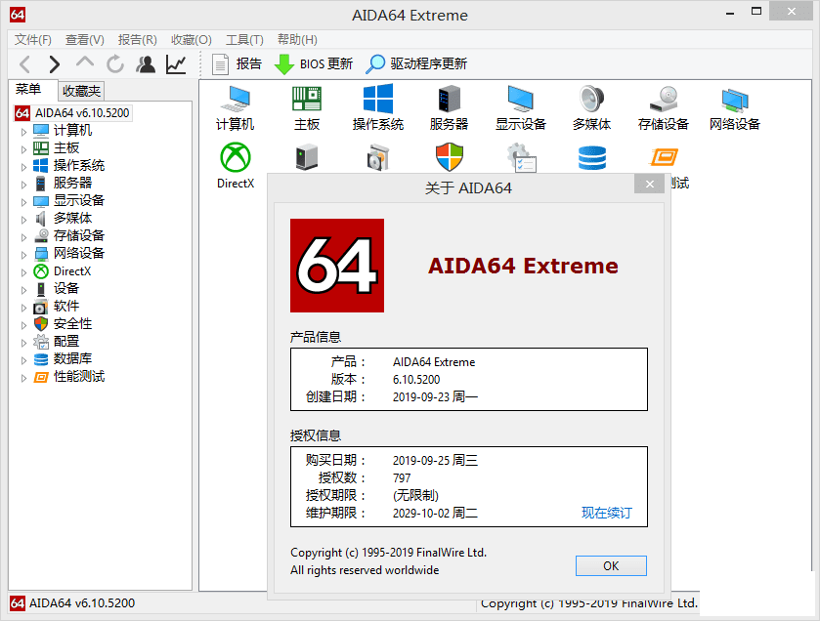Expand the 主板 tree node
The image size is (820, 621).
pos(23,149)
